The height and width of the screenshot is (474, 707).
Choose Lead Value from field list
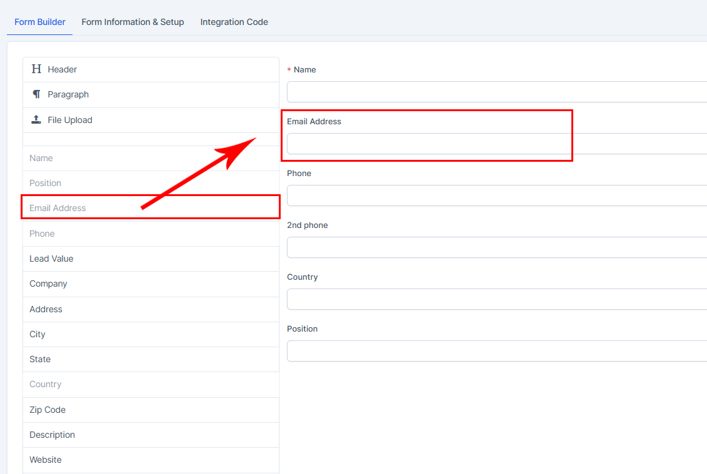pyautogui.click(x=51, y=259)
